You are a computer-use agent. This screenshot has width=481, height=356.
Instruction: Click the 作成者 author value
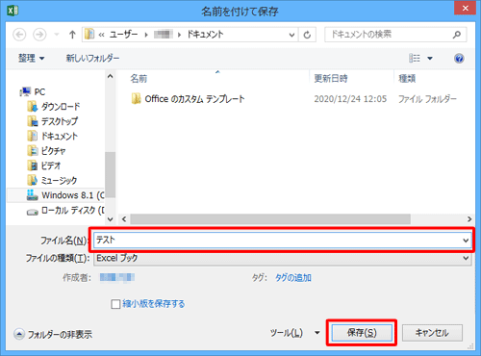117,277
